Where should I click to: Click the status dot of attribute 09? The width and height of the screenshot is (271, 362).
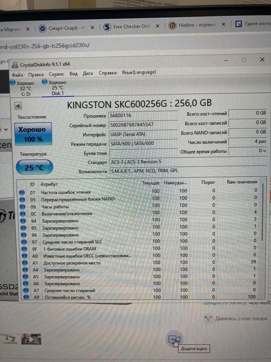point(23,206)
